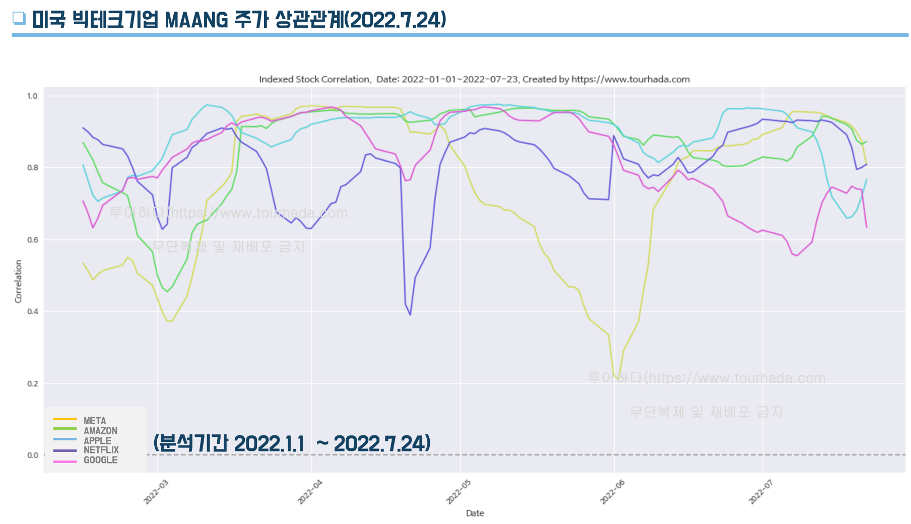This screenshot has height=524, width=911.
Task: Select the APPLE legend label
Action: point(97,441)
